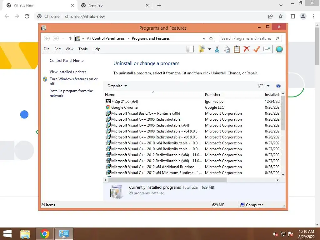
Task: Open View installed updates link
Action: point(68,72)
